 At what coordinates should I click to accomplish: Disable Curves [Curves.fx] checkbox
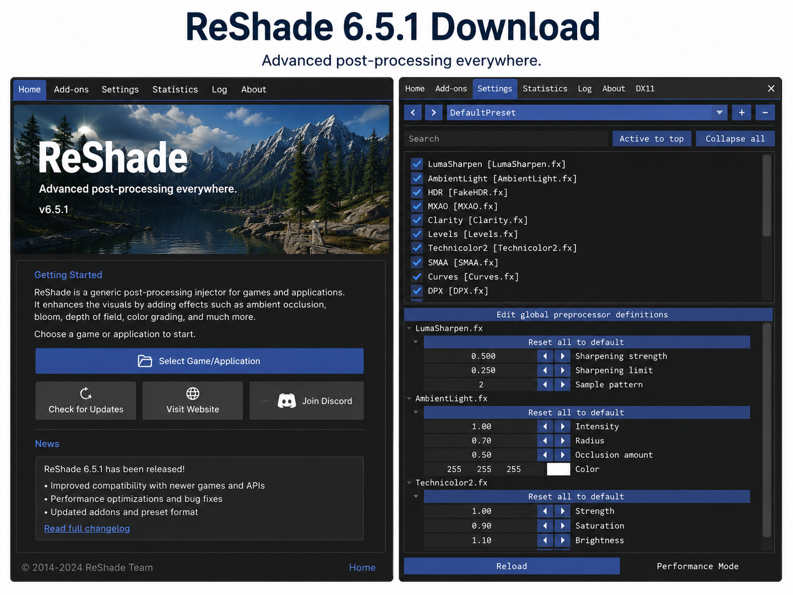pos(417,277)
